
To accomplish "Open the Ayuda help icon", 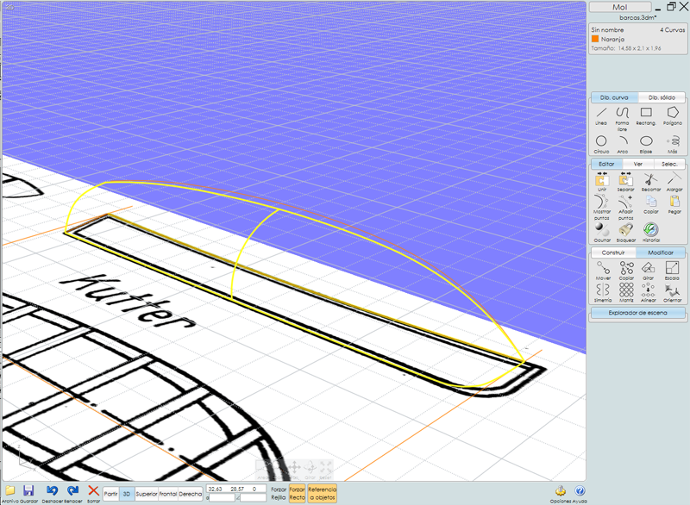I will (x=580, y=494).
